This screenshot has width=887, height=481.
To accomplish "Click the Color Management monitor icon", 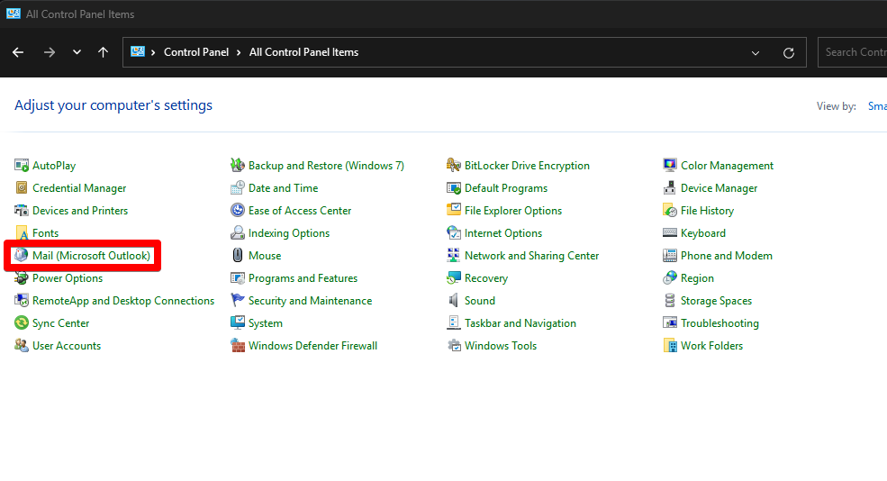I will pos(670,166).
